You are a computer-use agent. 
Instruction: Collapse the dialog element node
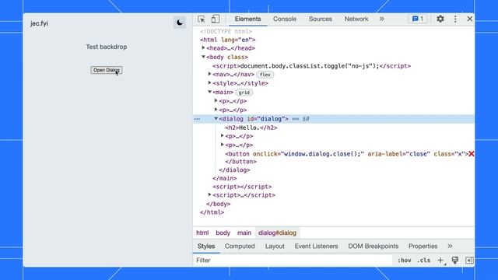coord(216,118)
